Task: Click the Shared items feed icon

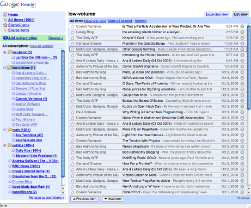Action: pos(5,30)
